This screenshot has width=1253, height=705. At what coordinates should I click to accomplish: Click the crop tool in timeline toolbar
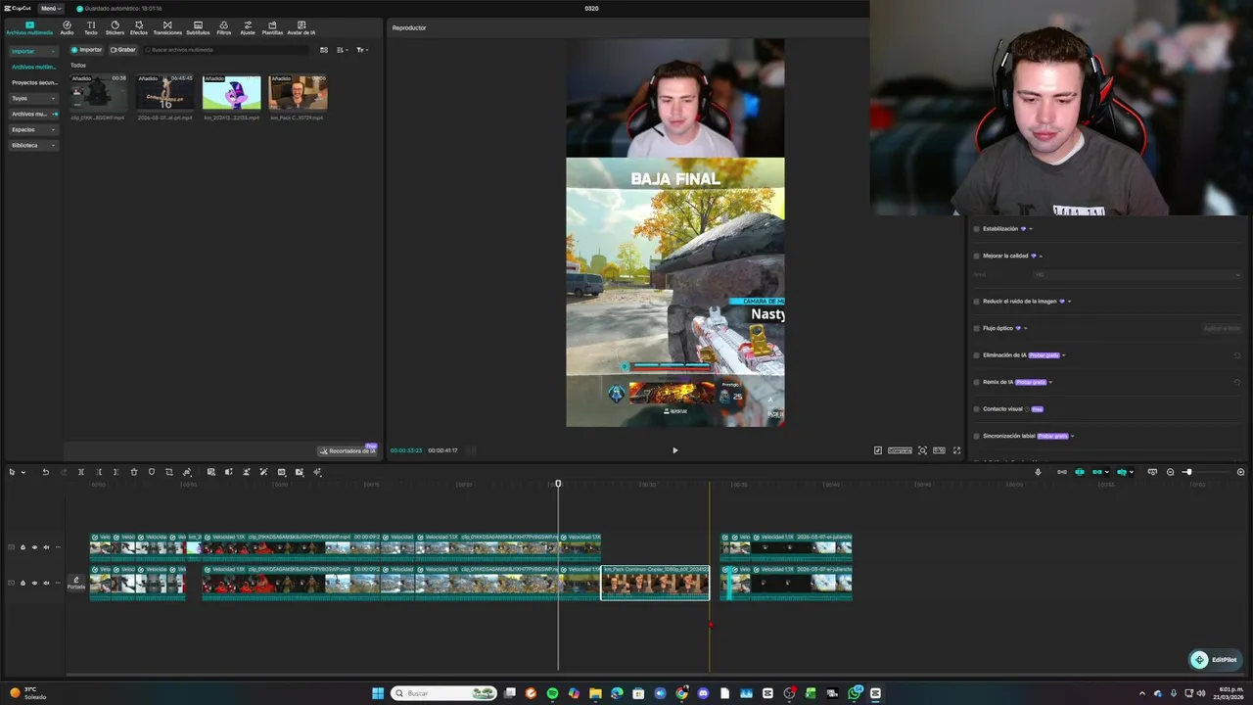click(x=169, y=472)
